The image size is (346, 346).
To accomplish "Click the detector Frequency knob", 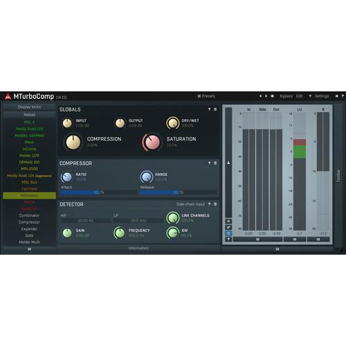I will coord(120,233).
